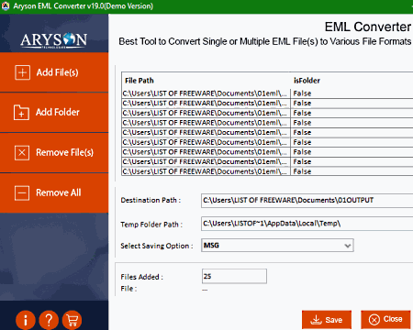413x330 pixels.
Task: Click the Remove All button
Action: pyautogui.click(x=54, y=192)
